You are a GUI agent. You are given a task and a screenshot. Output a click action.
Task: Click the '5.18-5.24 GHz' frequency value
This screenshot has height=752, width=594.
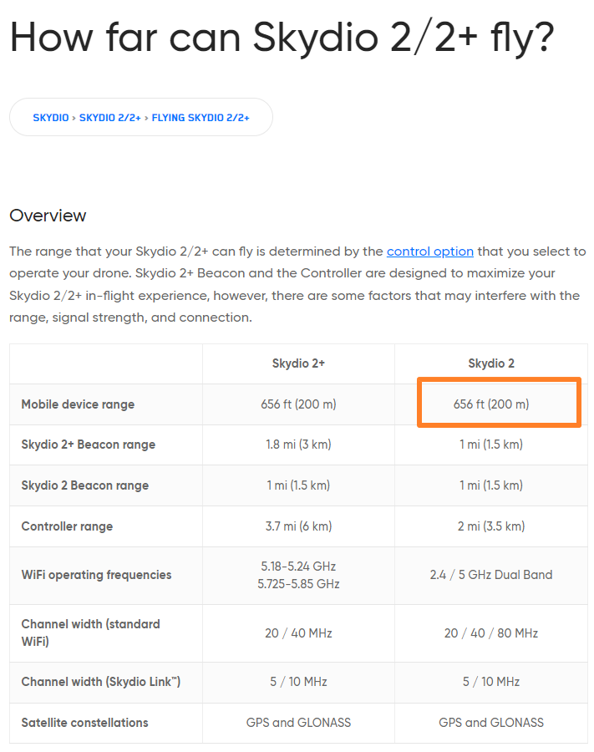tap(299, 567)
